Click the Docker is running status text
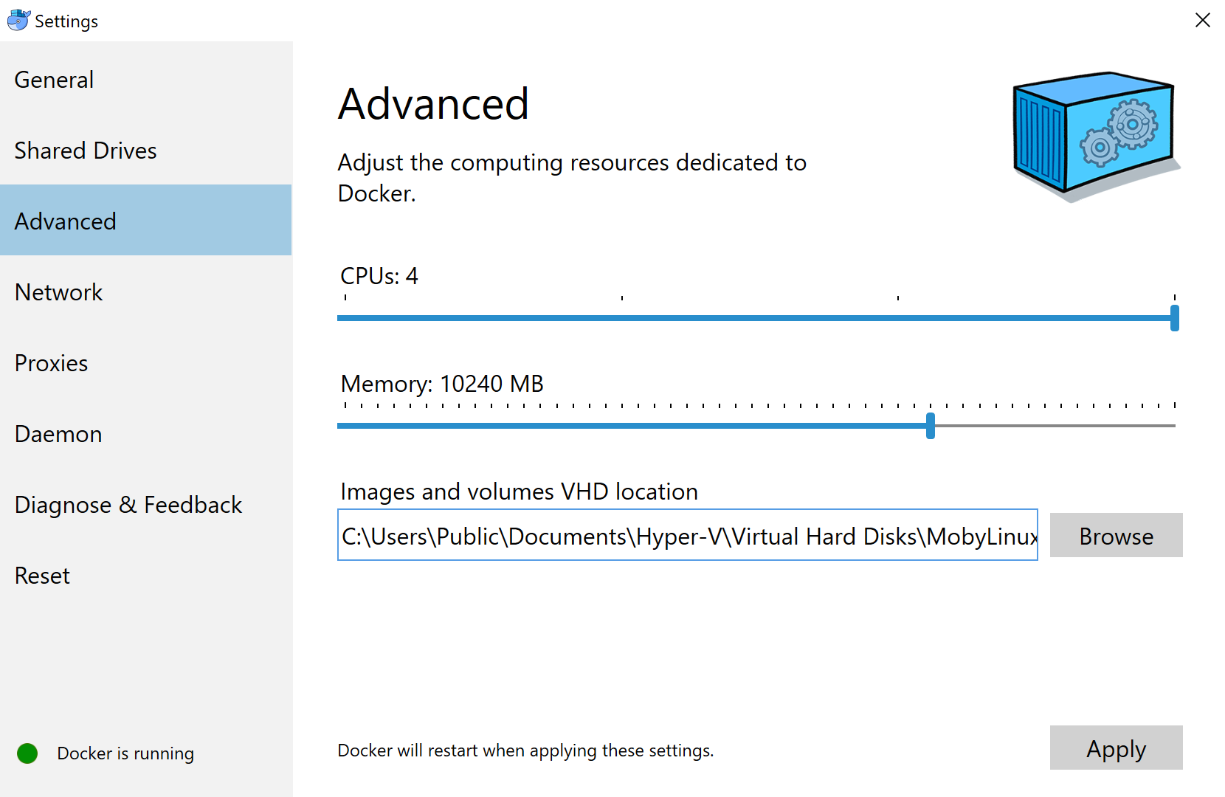The width and height of the screenshot is (1225, 797). [125, 753]
